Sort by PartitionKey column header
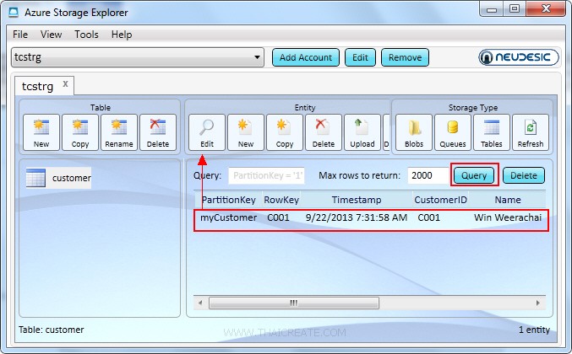Image resolution: width=572 pixels, height=354 pixels. click(x=229, y=200)
